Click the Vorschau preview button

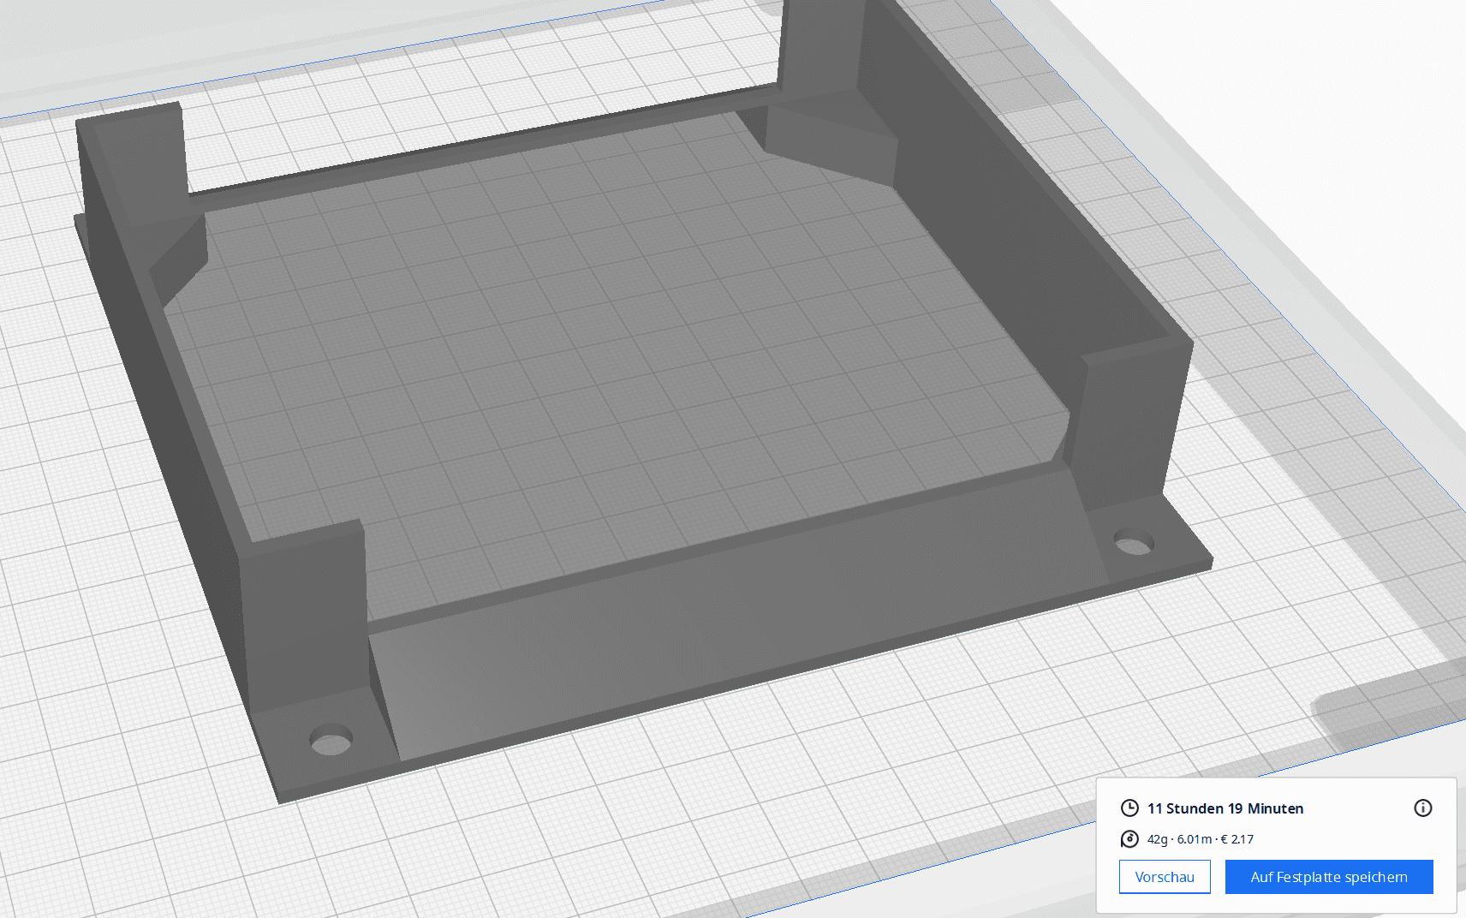point(1165,877)
